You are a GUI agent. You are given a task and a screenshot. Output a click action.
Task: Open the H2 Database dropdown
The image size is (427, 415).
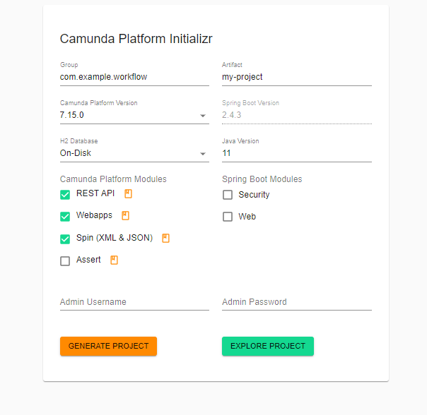click(x=134, y=153)
